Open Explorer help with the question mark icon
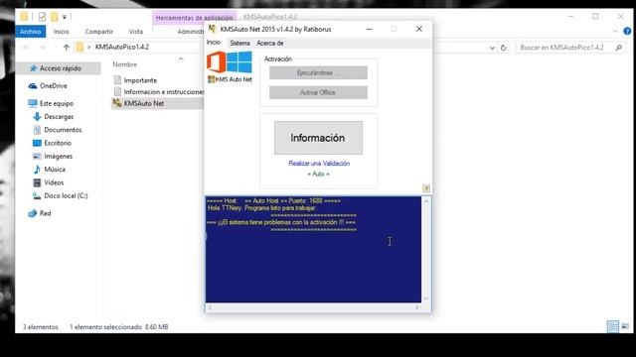636x357 pixels. pyautogui.click(x=627, y=31)
